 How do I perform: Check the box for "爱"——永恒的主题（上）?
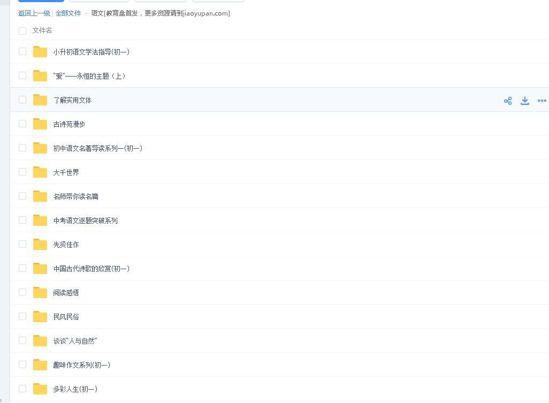[22, 75]
